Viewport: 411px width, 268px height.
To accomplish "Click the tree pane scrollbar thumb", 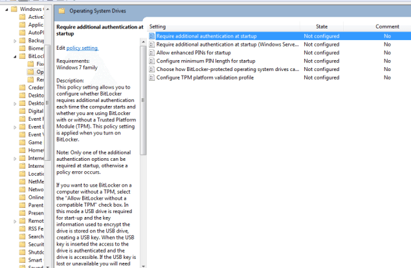I will coord(47,103).
